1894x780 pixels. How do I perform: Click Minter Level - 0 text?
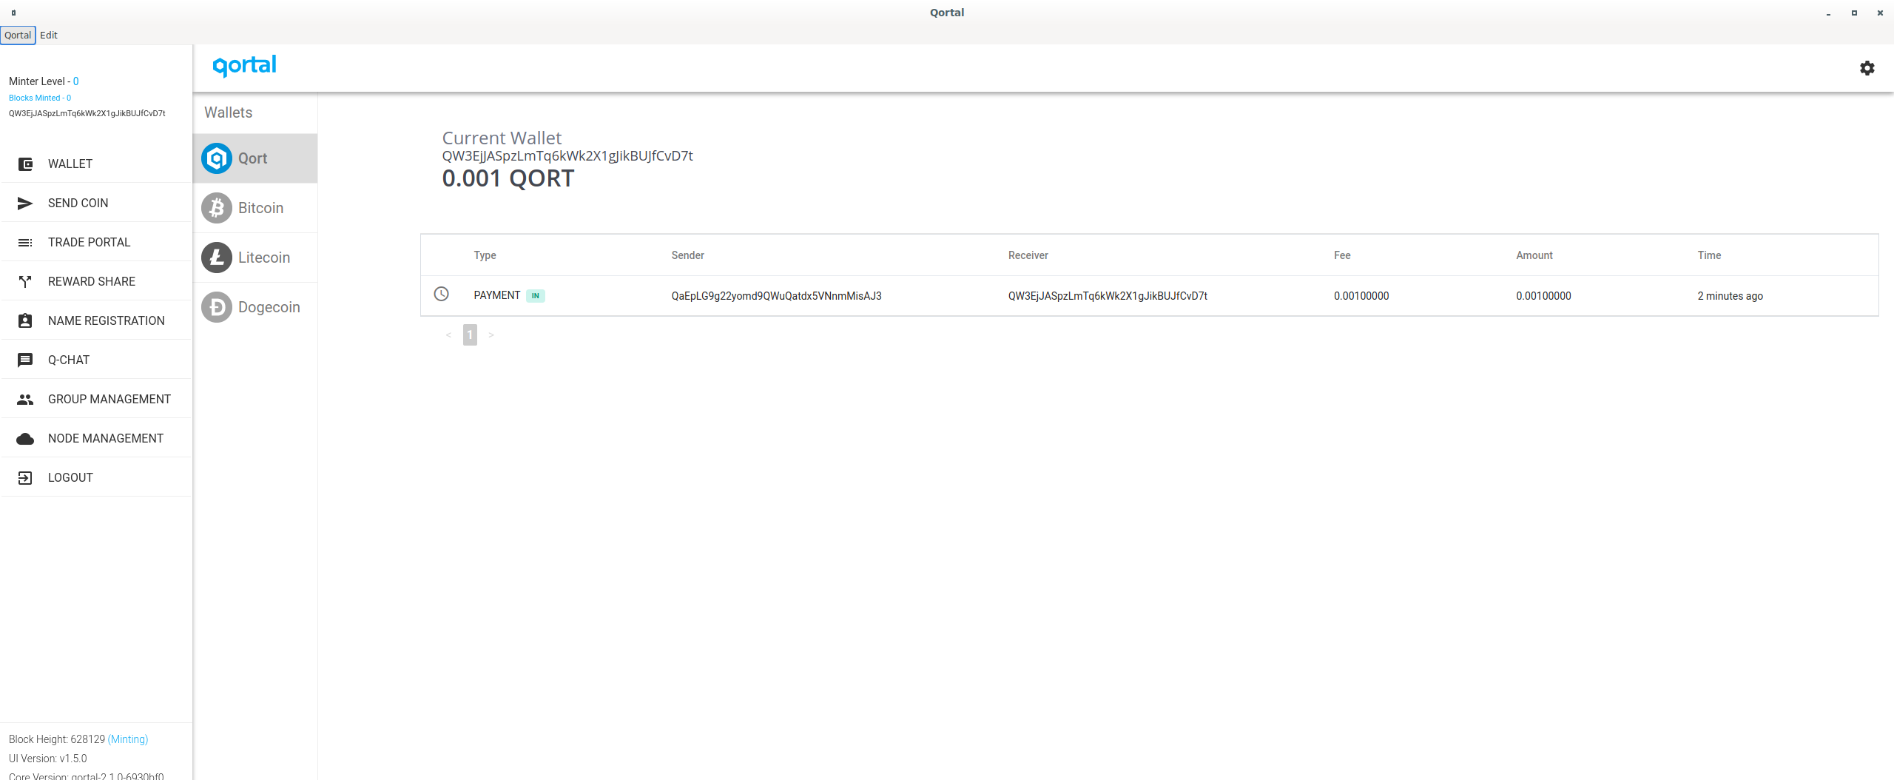tap(44, 81)
